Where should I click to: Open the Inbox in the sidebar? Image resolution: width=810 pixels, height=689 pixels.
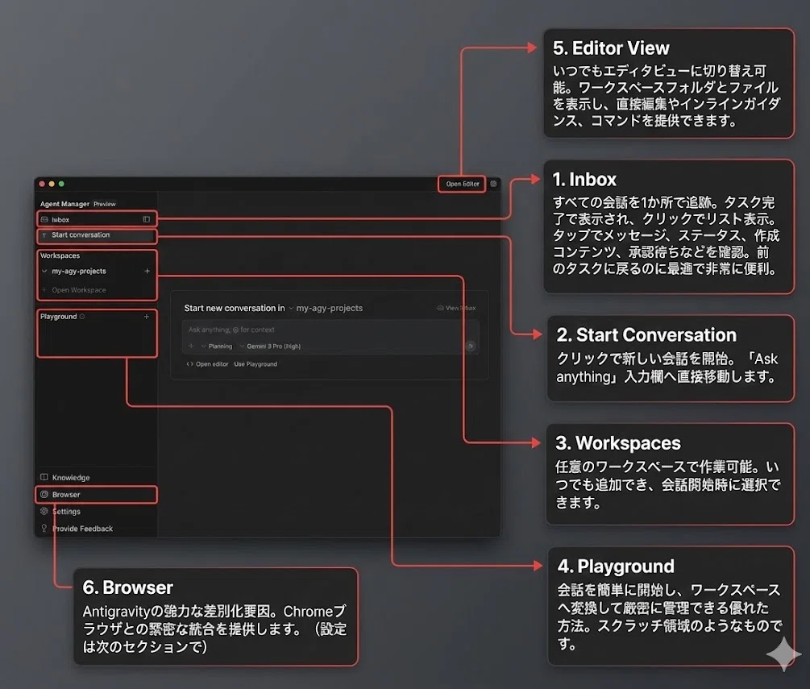[97, 219]
